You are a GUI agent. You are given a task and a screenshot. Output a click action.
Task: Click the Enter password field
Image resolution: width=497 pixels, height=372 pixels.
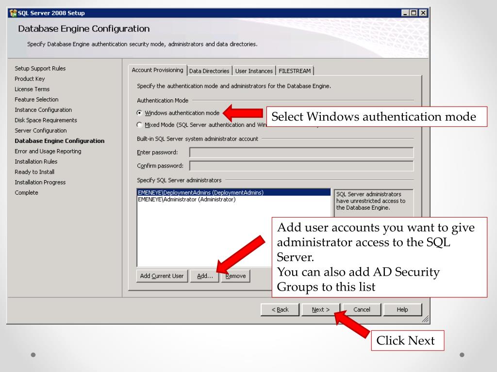click(301, 153)
